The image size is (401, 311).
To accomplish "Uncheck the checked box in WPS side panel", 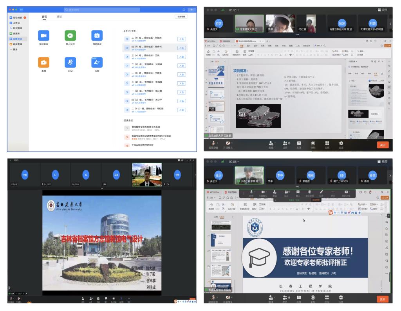I will click(x=370, y=80).
